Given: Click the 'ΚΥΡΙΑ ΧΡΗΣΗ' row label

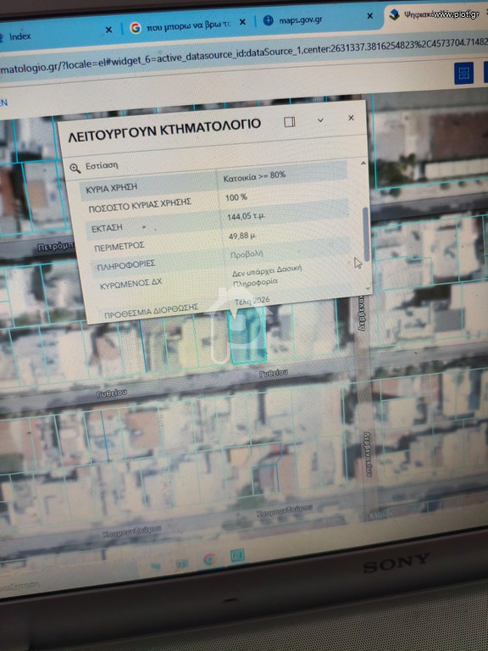Looking at the screenshot, I should tap(111, 188).
